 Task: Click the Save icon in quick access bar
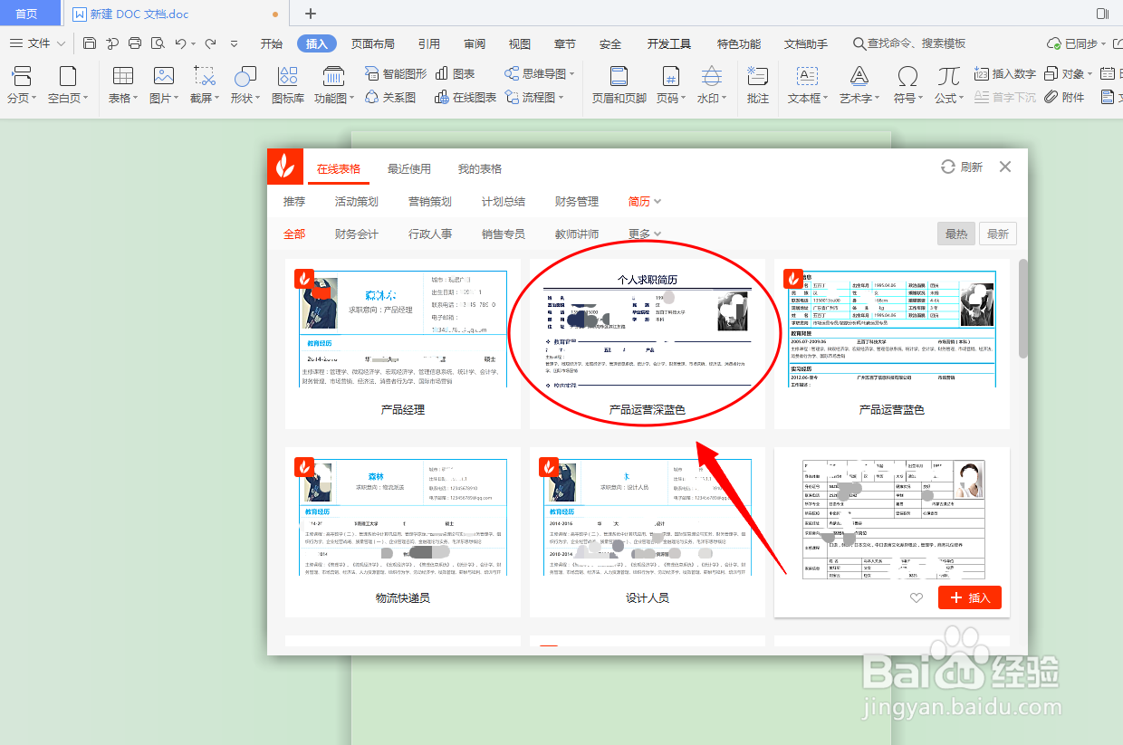point(90,43)
